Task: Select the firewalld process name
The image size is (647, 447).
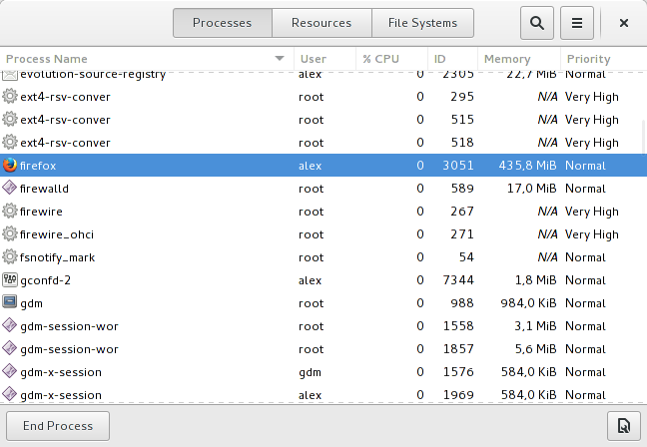Action: point(44,189)
